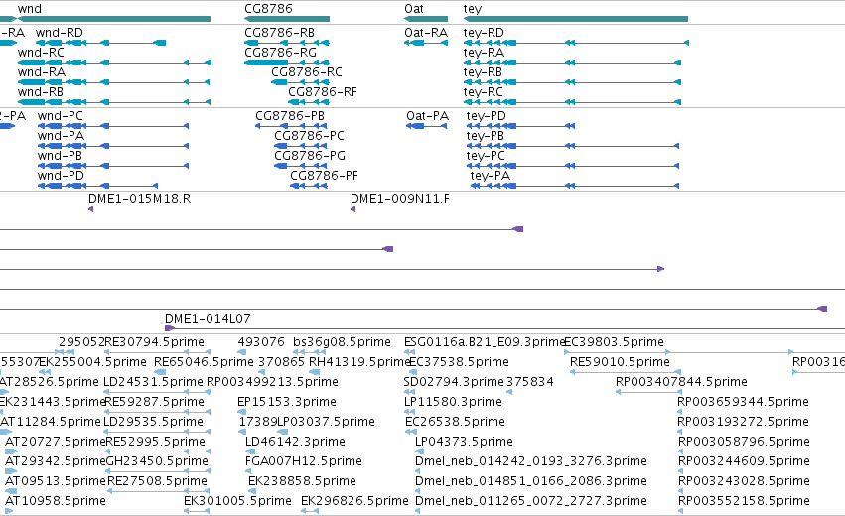Click protein wnd-PC

click(61, 116)
